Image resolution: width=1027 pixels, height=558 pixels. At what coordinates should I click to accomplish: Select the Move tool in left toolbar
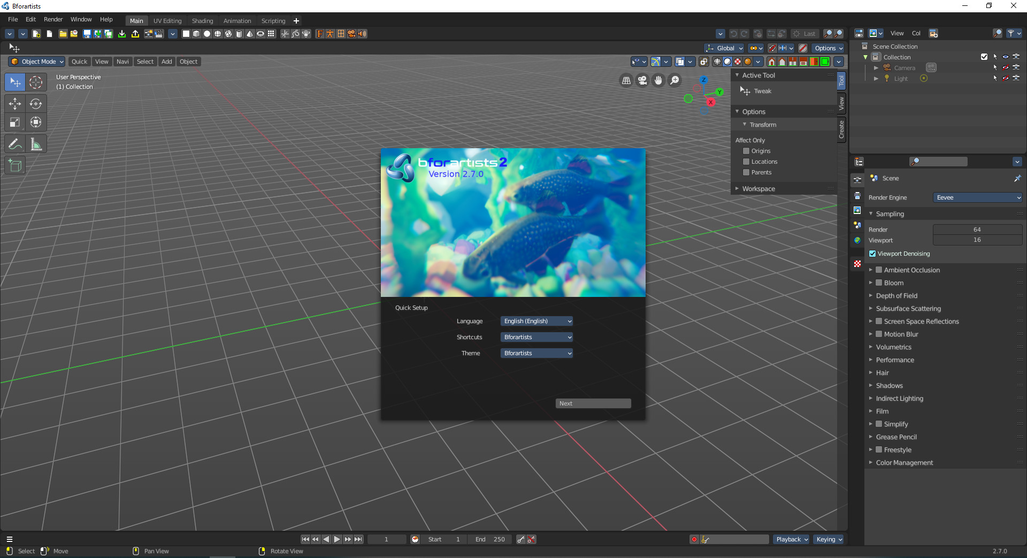[x=15, y=104]
